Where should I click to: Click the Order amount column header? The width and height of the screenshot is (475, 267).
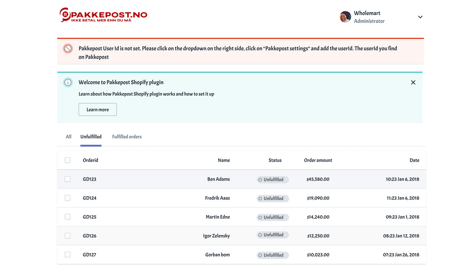(318, 160)
